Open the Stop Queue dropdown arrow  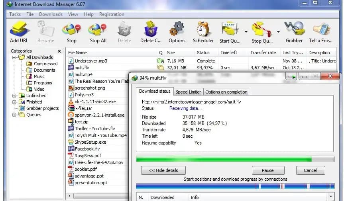pos(278,31)
